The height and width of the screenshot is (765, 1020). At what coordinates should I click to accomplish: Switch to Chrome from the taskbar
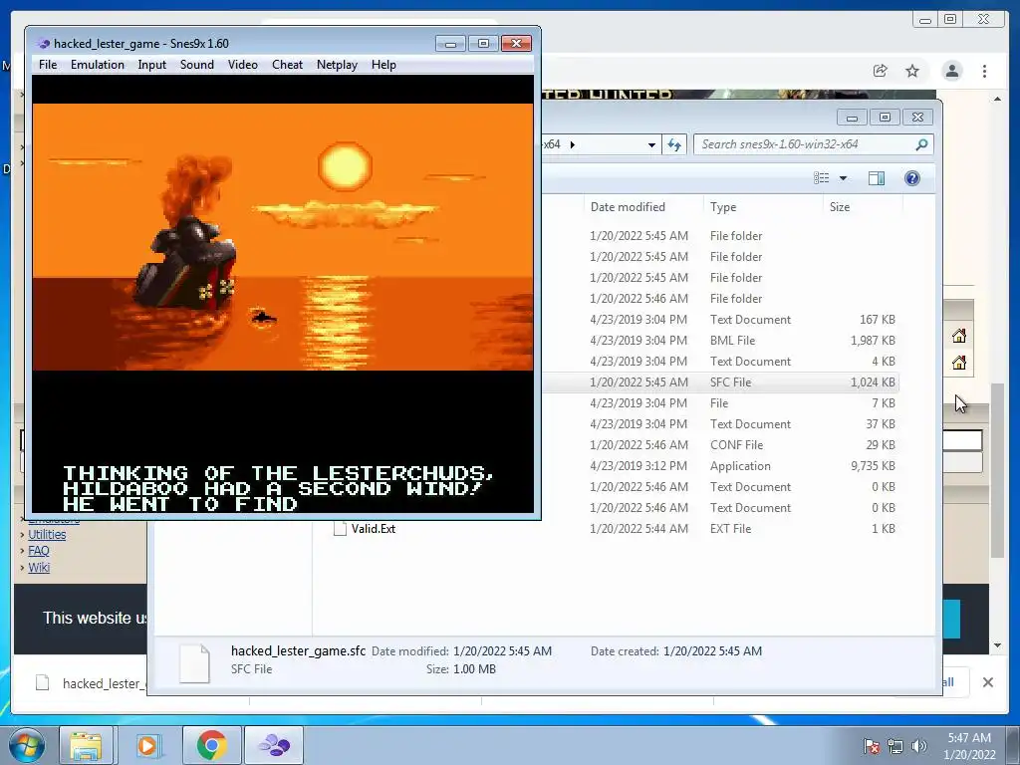[x=211, y=745]
